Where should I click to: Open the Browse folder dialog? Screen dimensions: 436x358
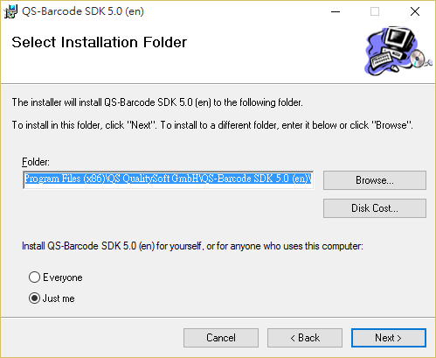(375, 180)
